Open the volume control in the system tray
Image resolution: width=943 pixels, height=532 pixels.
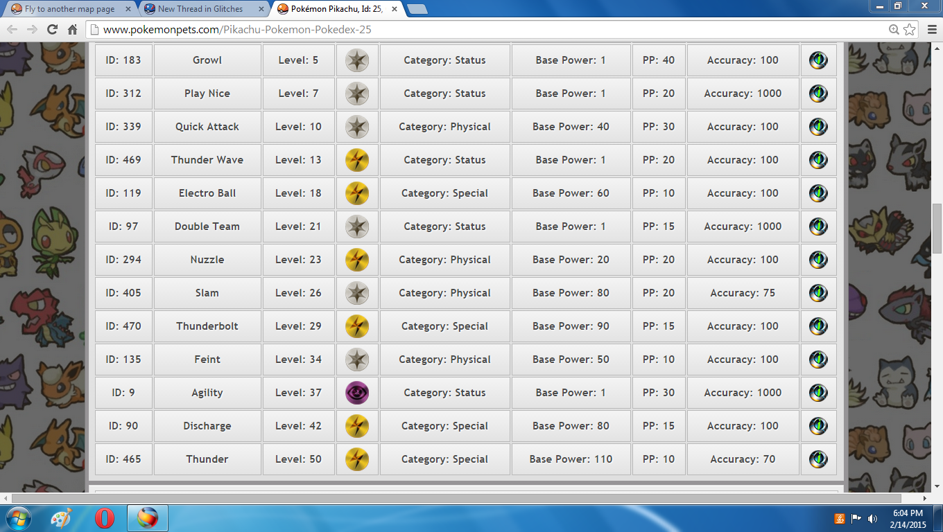872,518
